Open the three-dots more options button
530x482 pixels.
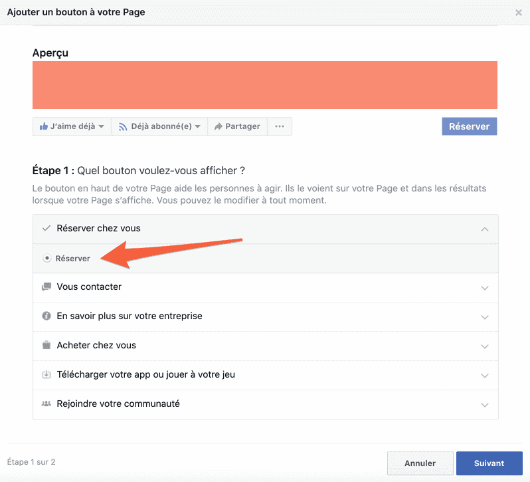click(x=280, y=126)
